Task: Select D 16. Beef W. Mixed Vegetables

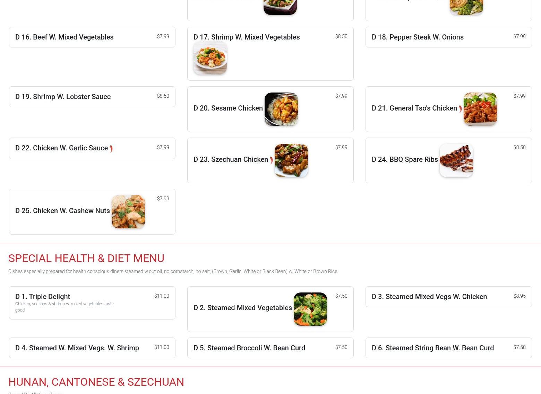Action: pyautogui.click(x=92, y=37)
